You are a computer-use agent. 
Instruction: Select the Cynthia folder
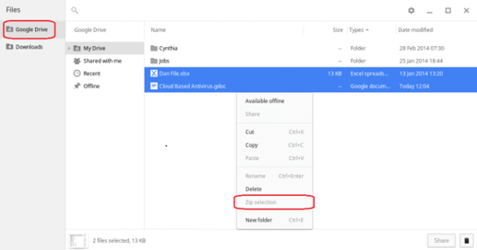(310, 48)
